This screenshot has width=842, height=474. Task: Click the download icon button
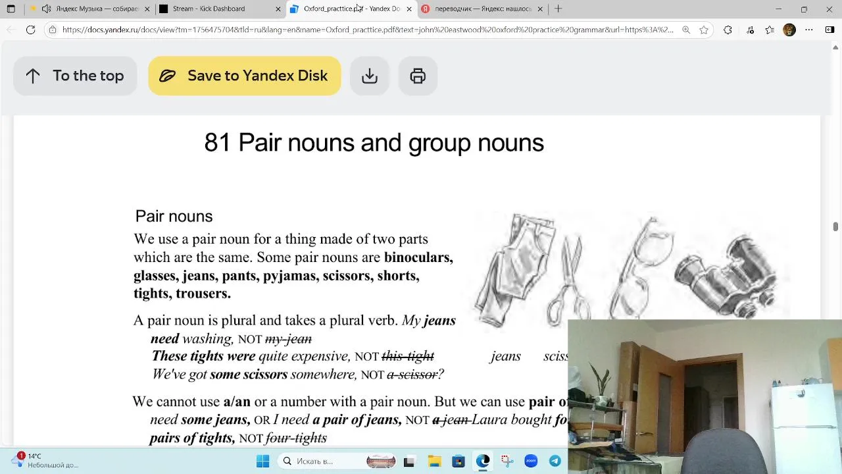click(x=370, y=76)
